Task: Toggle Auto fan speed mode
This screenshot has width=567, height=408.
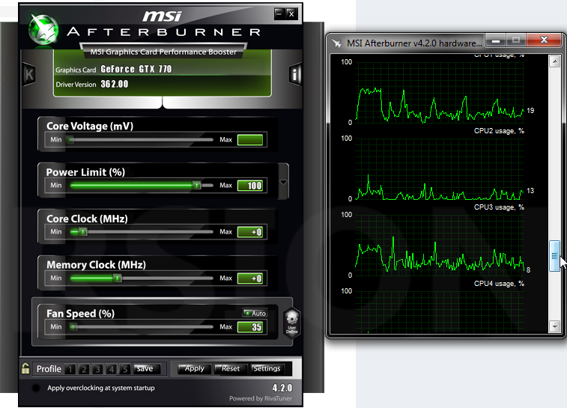Action: pos(255,314)
